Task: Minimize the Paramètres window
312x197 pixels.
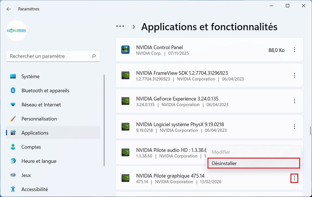Action: click(x=271, y=6)
